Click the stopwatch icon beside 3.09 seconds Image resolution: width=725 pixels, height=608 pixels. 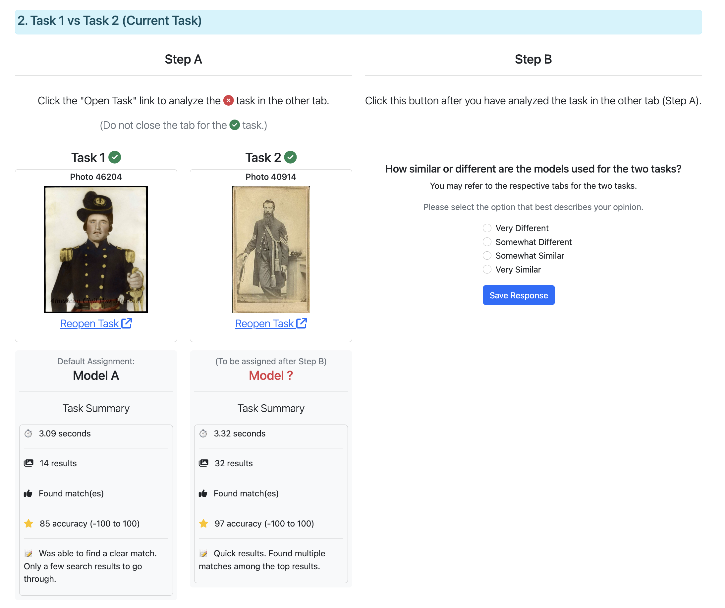point(28,433)
